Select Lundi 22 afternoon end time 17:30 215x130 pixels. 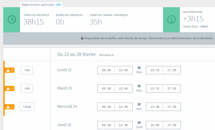[x=172, y=70]
